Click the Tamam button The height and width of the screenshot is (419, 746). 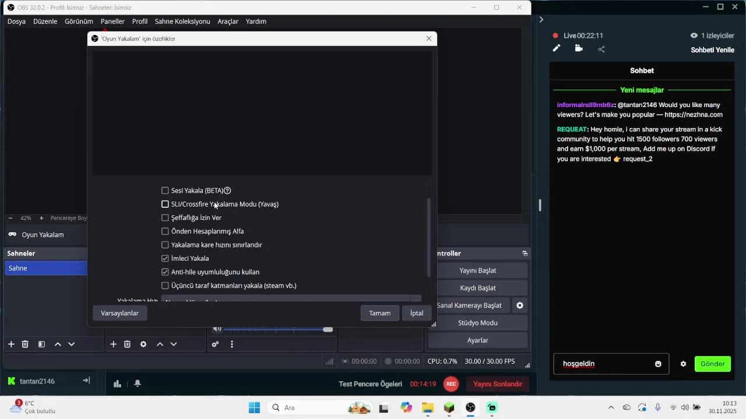pyautogui.click(x=380, y=313)
